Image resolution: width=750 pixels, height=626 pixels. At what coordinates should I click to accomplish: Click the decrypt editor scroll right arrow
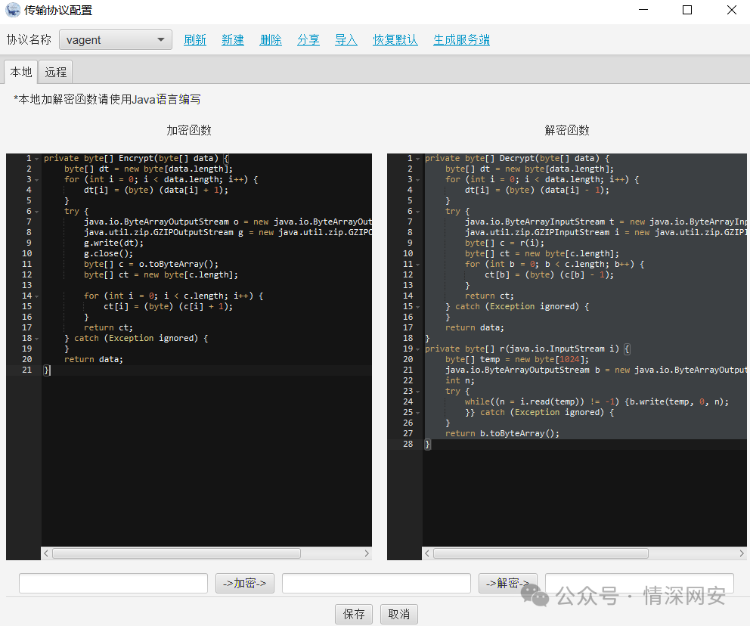coord(742,553)
